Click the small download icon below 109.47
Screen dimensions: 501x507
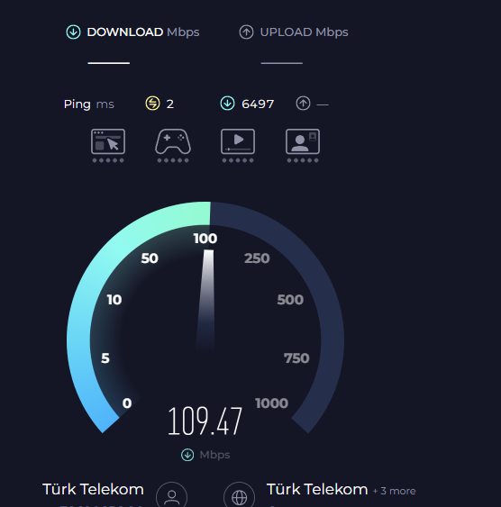pos(187,455)
